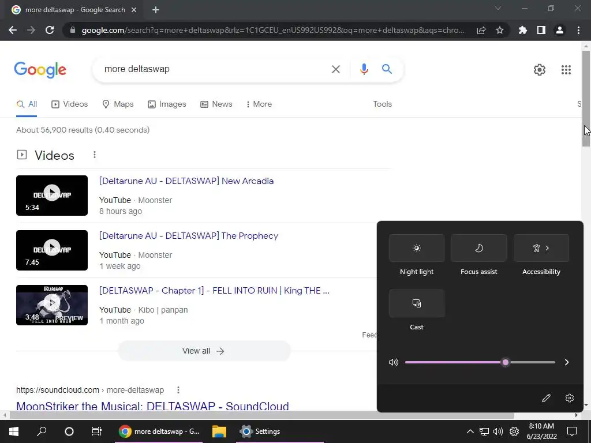Image resolution: width=591 pixels, height=443 pixels.
Task: Play the New Arcadia video thumbnail
Action: [x=52, y=196]
